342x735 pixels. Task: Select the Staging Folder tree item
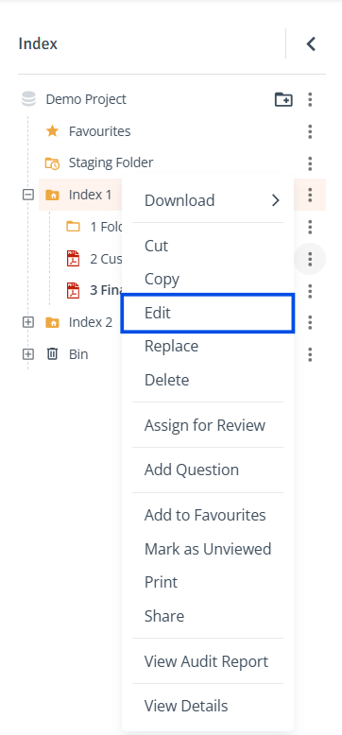[x=111, y=163]
